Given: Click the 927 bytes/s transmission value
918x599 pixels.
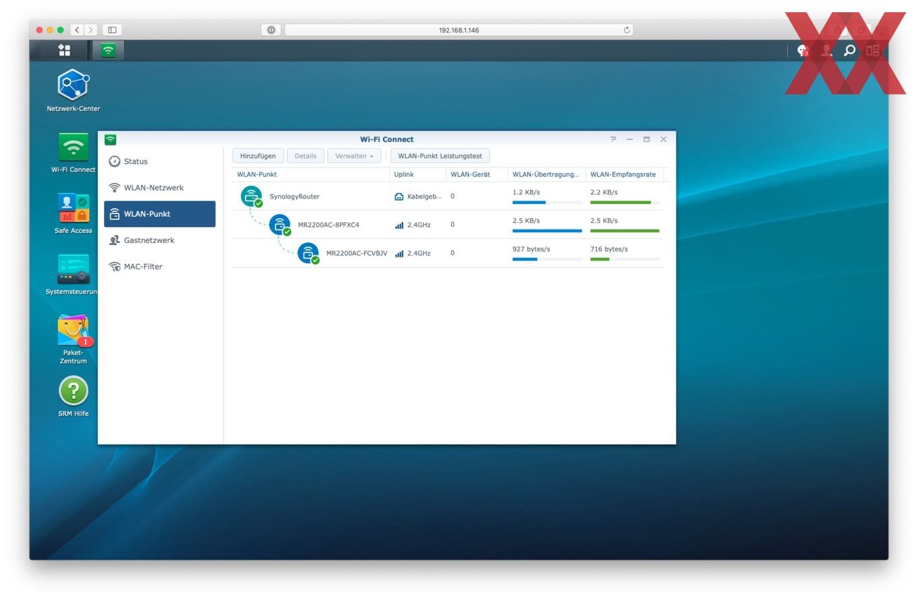Looking at the screenshot, I should [531, 249].
